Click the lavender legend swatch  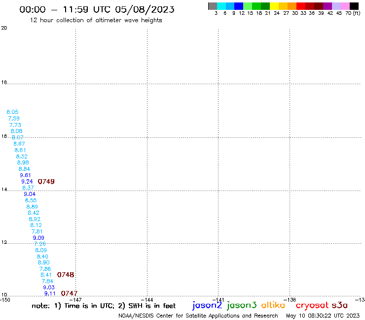coord(336,6)
